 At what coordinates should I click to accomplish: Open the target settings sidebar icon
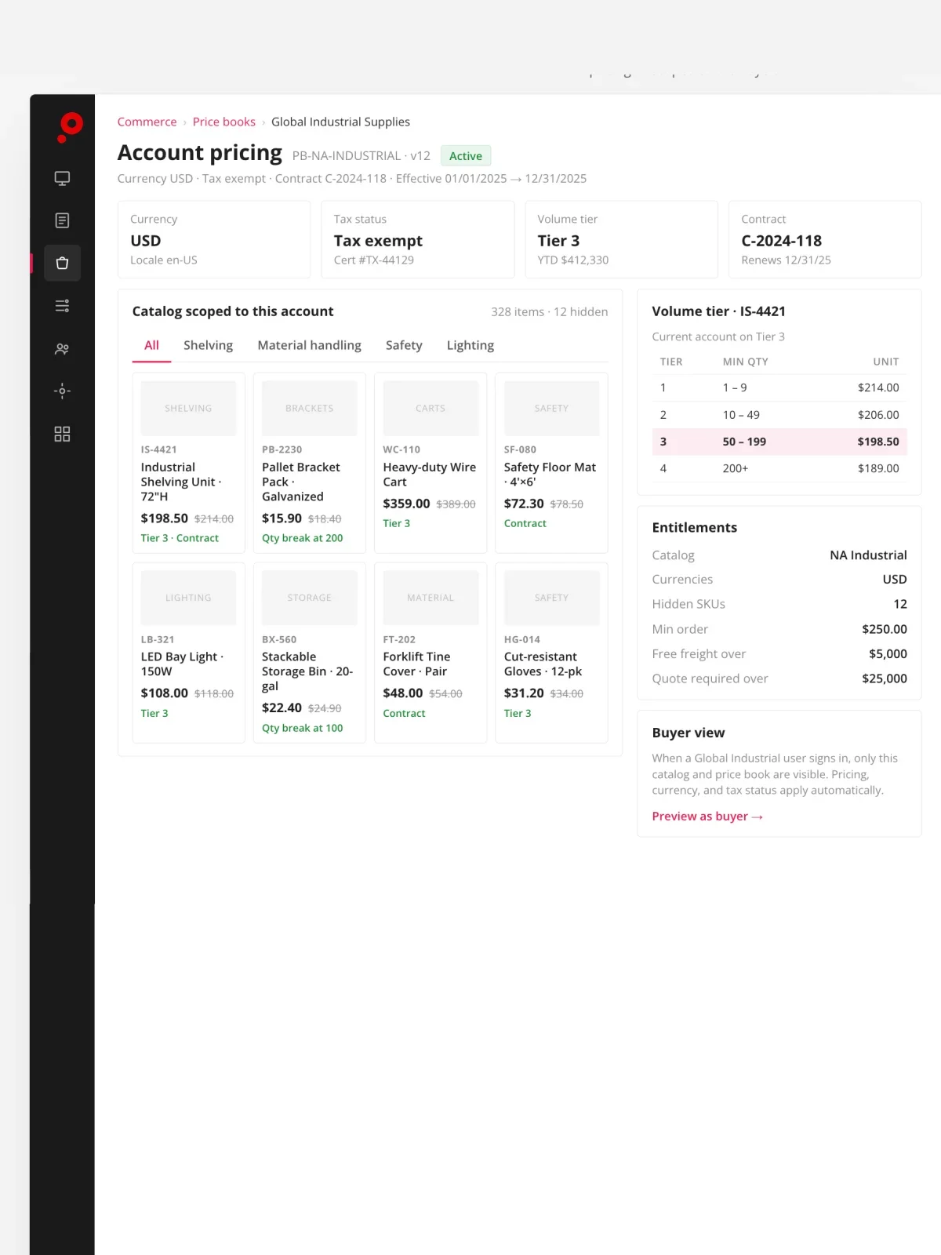point(63,391)
